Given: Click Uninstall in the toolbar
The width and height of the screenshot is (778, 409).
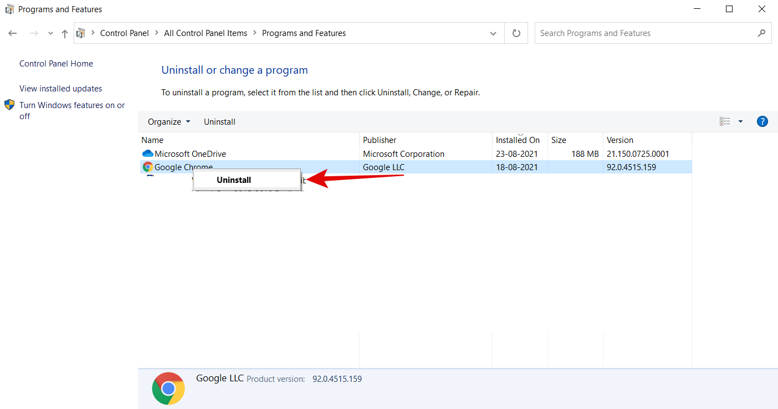Looking at the screenshot, I should click(x=219, y=122).
